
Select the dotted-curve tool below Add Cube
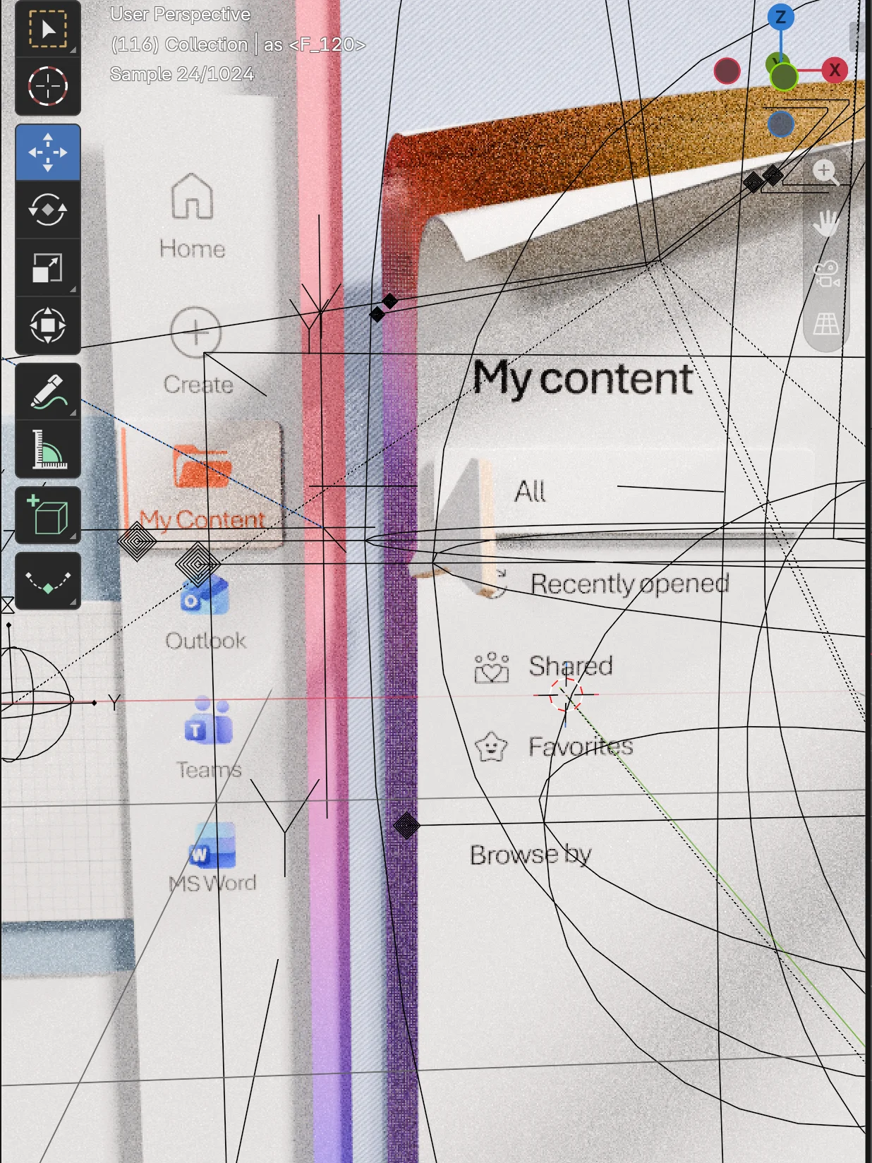tap(47, 581)
